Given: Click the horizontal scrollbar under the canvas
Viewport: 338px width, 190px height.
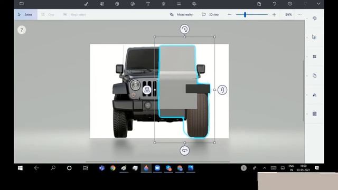Looking at the screenshot, I should [158, 161].
